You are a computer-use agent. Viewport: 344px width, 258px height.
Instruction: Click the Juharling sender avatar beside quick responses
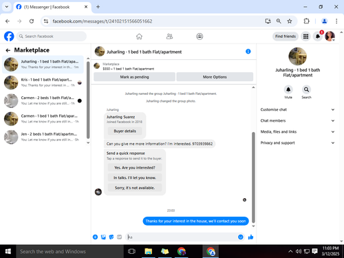pos(98,192)
